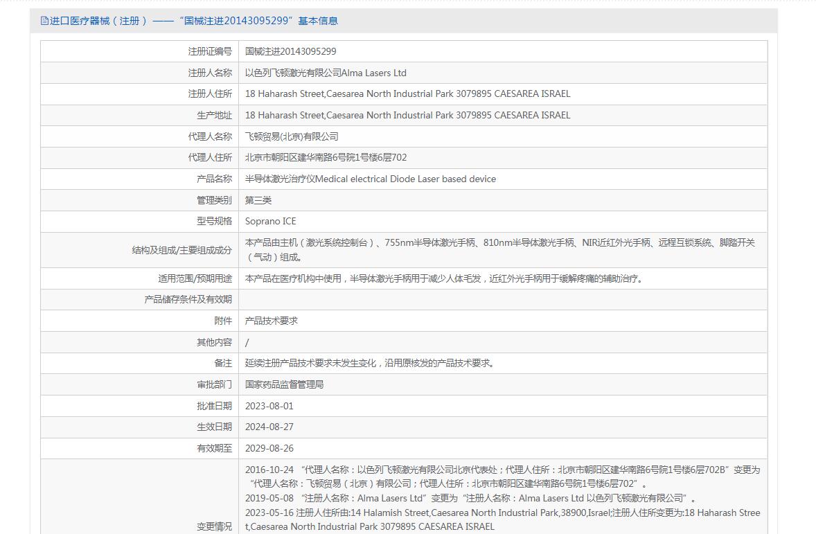Click the 型号规格 label
Viewport: 816px width, 534px height.
pyautogui.click(x=214, y=221)
